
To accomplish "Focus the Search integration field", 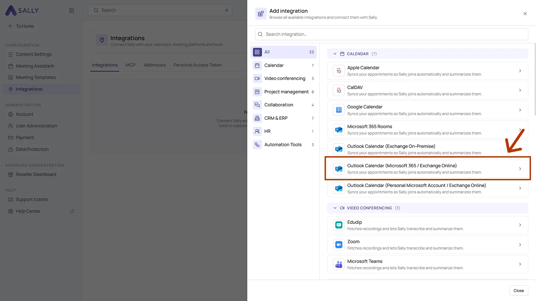I will [392, 34].
